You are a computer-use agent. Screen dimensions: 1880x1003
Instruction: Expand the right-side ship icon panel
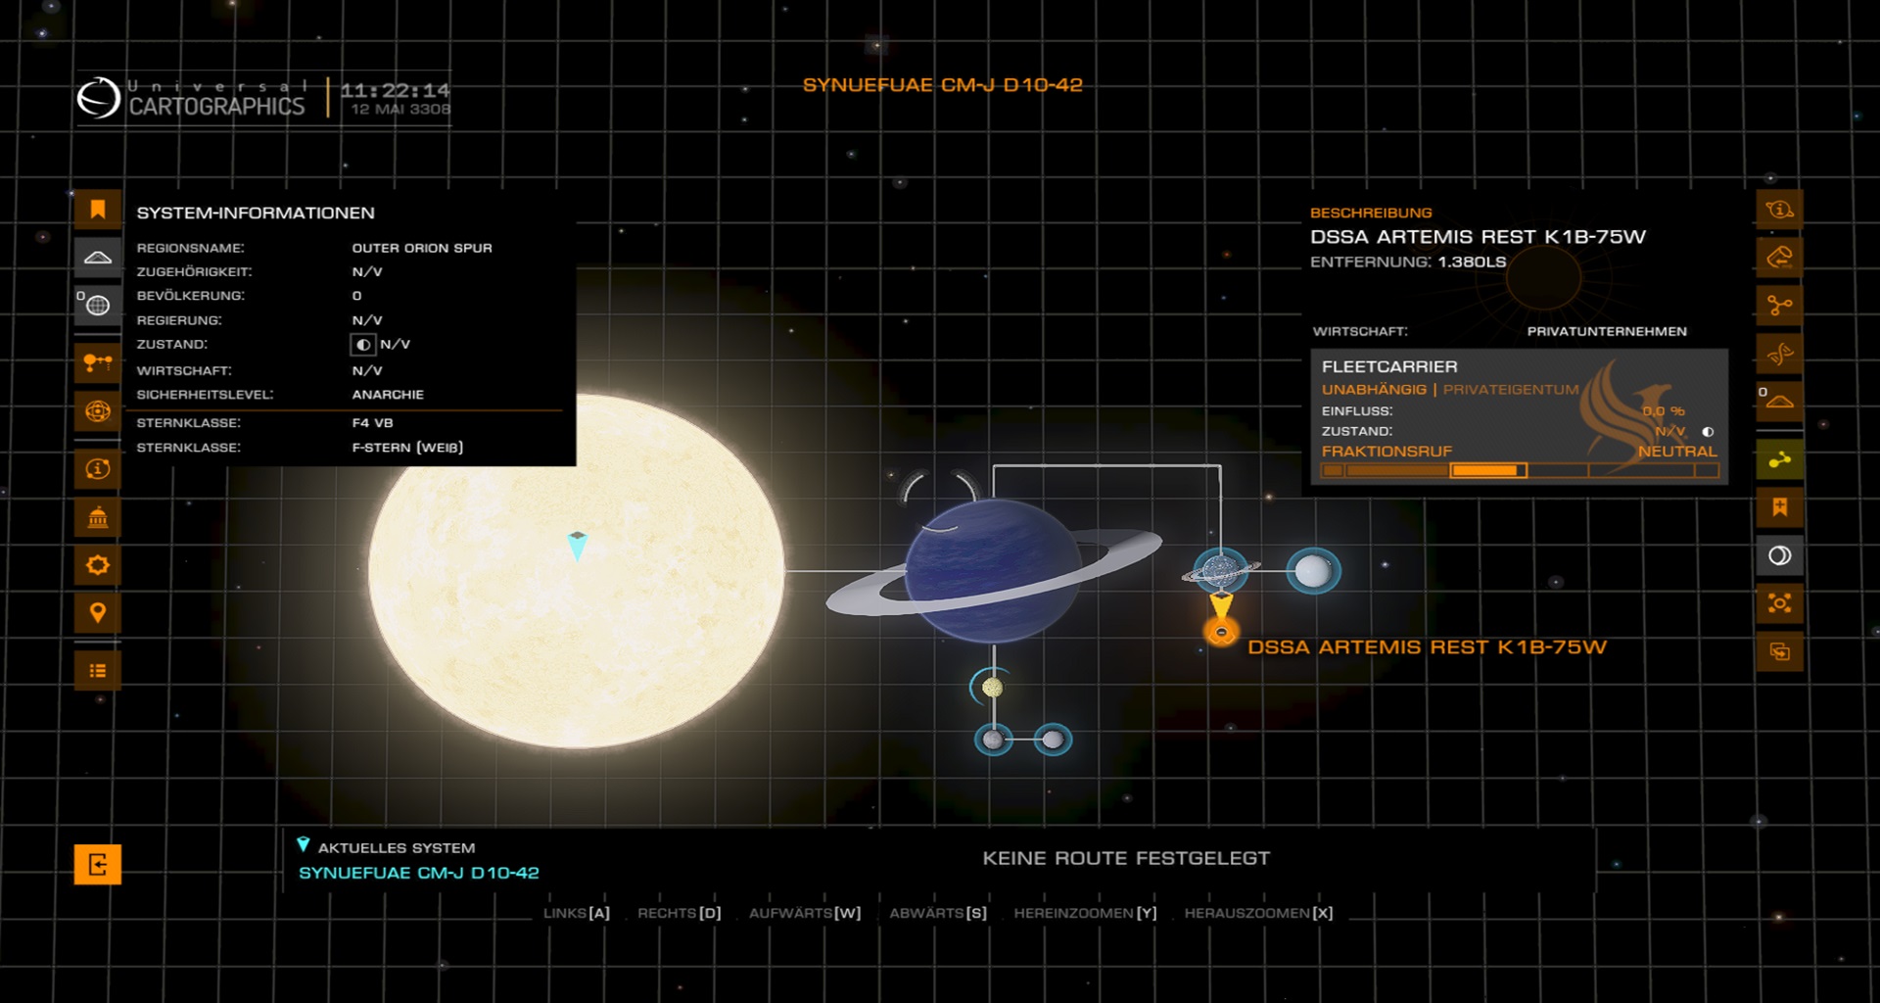coord(1779,402)
